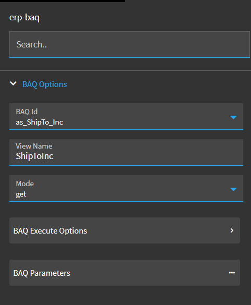Click the BAQ Options heading text
The height and width of the screenshot is (305, 251).
point(45,84)
